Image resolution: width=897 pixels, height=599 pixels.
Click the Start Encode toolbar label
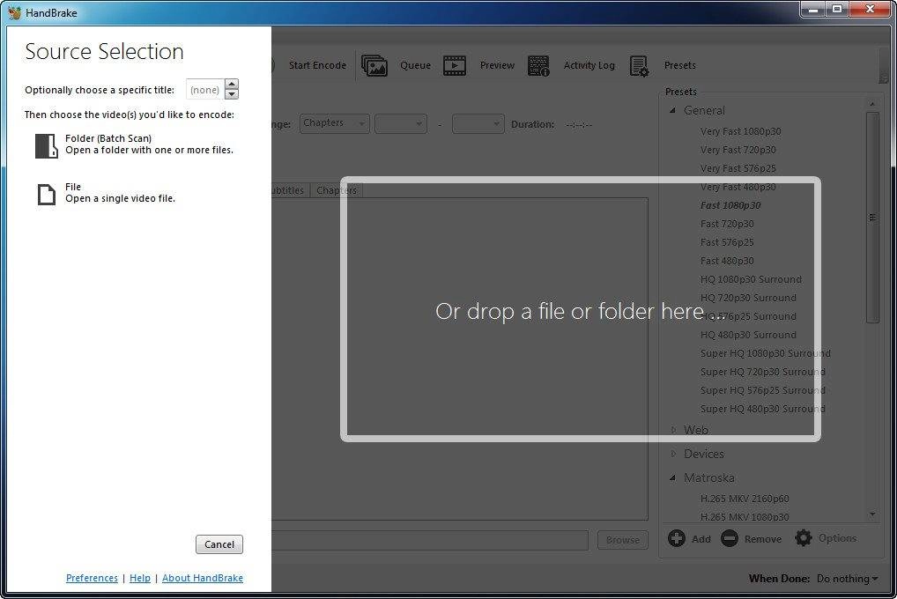pyautogui.click(x=317, y=65)
